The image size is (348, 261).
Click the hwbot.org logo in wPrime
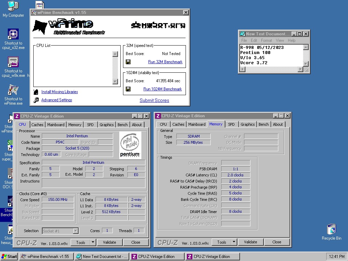pyautogui.click(x=158, y=25)
